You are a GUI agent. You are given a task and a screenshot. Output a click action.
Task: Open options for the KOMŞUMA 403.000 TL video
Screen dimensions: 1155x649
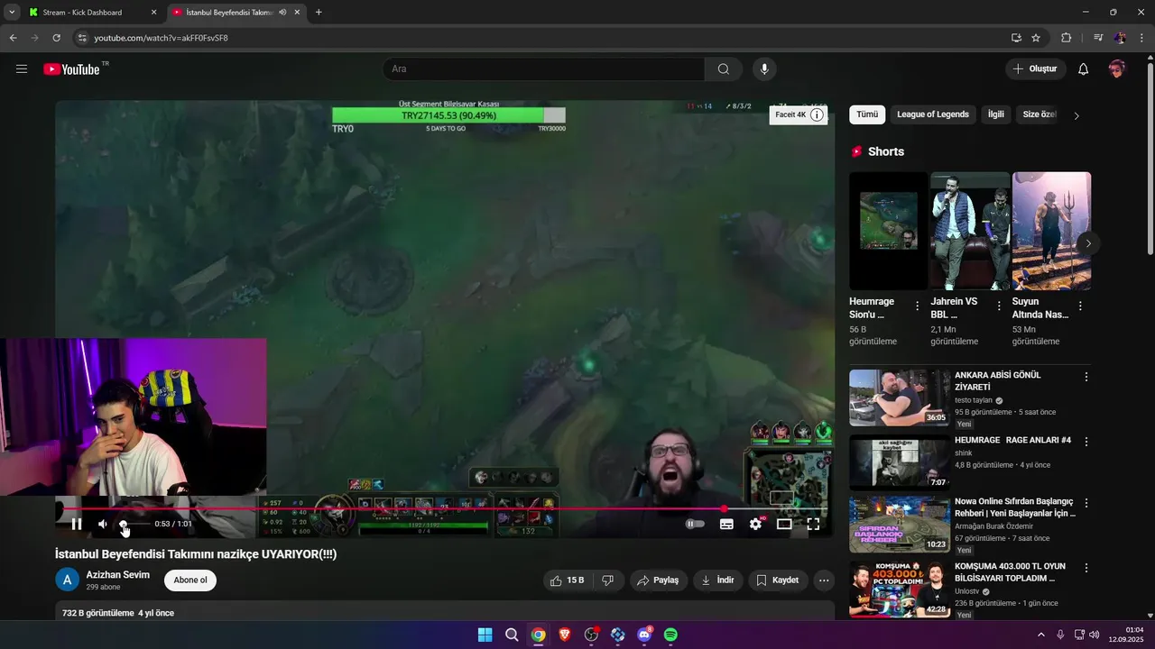[1086, 569]
